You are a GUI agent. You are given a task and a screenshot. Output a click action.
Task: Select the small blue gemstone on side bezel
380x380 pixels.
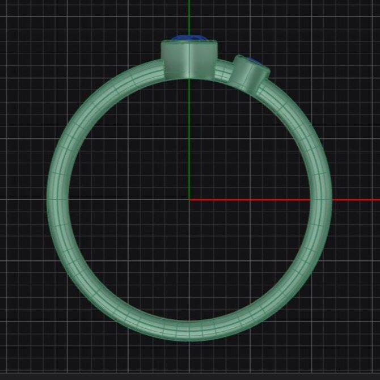point(255,61)
